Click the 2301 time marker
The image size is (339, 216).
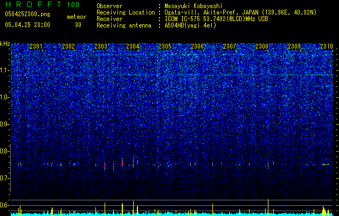point(36,46)
